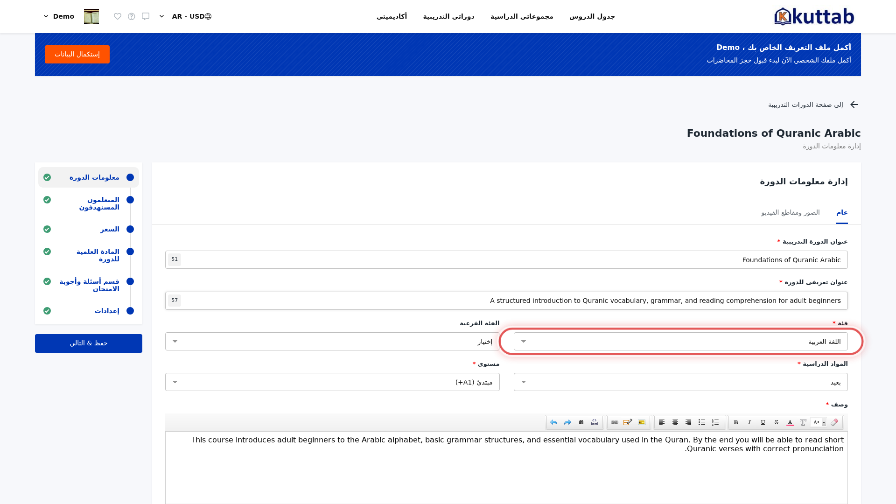Click the Demo user avatar image

91,16
